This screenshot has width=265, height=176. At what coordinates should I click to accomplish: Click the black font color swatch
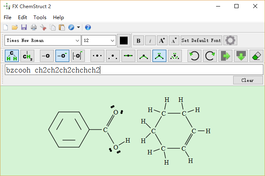[124, 40]
